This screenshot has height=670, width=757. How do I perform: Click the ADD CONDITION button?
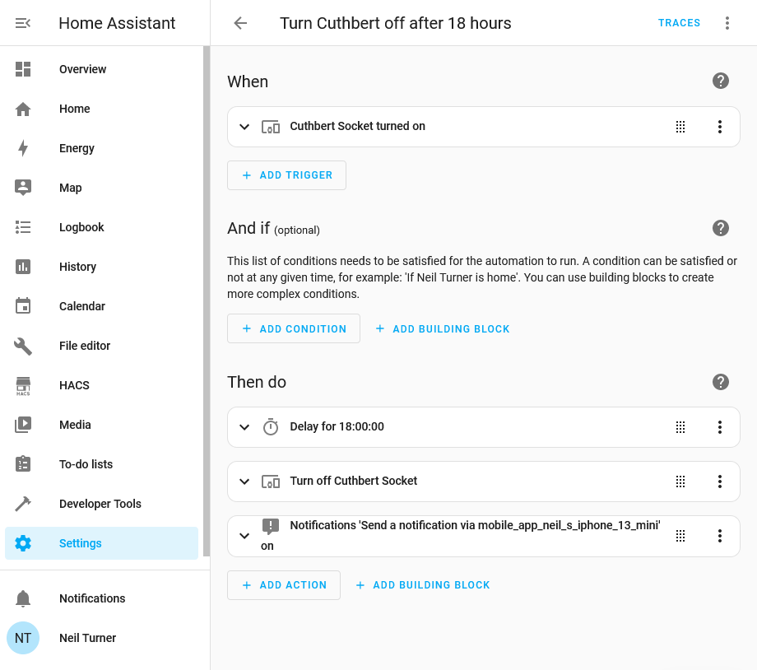[293, 328]
